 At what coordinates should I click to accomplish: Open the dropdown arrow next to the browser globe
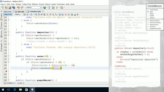(x=47, y=7)
